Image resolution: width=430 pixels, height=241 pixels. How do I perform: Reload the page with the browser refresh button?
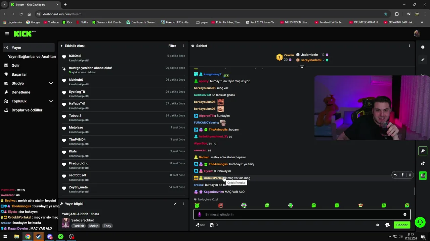pos(21,14)
